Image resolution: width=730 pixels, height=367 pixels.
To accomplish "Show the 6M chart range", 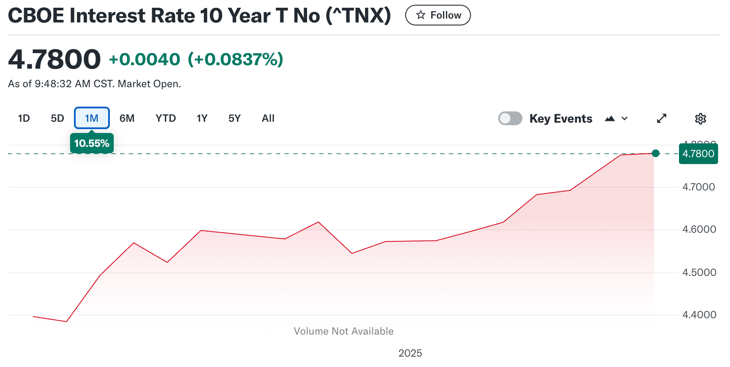I will click(x=127, y=118).
